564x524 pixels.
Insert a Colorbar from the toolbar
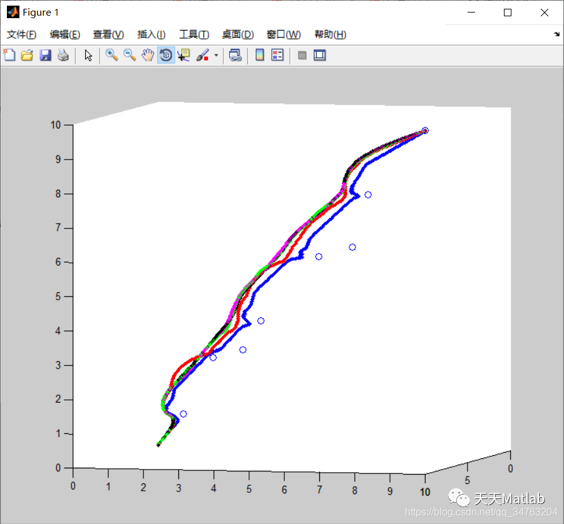pos(260,55)
